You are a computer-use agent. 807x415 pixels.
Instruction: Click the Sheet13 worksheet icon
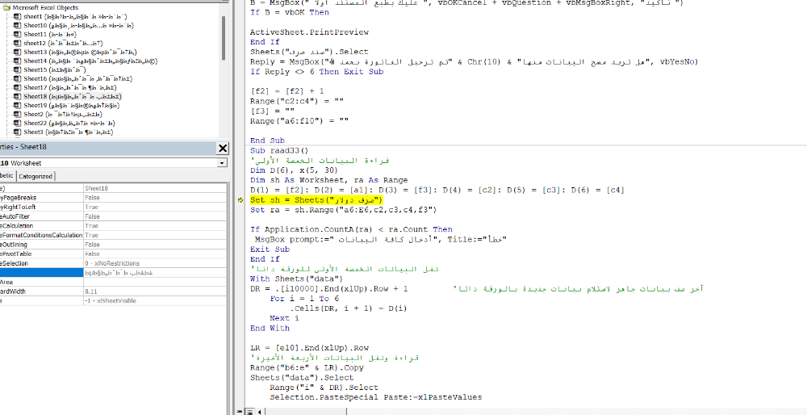(x=17, y=52)
